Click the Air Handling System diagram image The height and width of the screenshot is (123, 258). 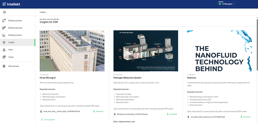pyautogui.click(x=146, y=51)
